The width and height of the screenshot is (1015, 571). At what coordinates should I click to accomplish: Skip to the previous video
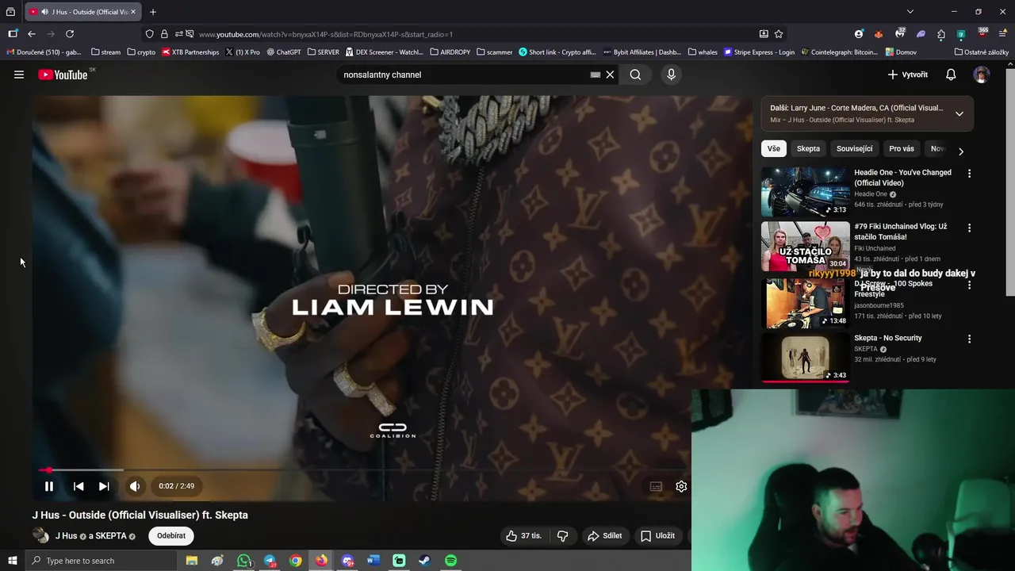tap(79, 486)
